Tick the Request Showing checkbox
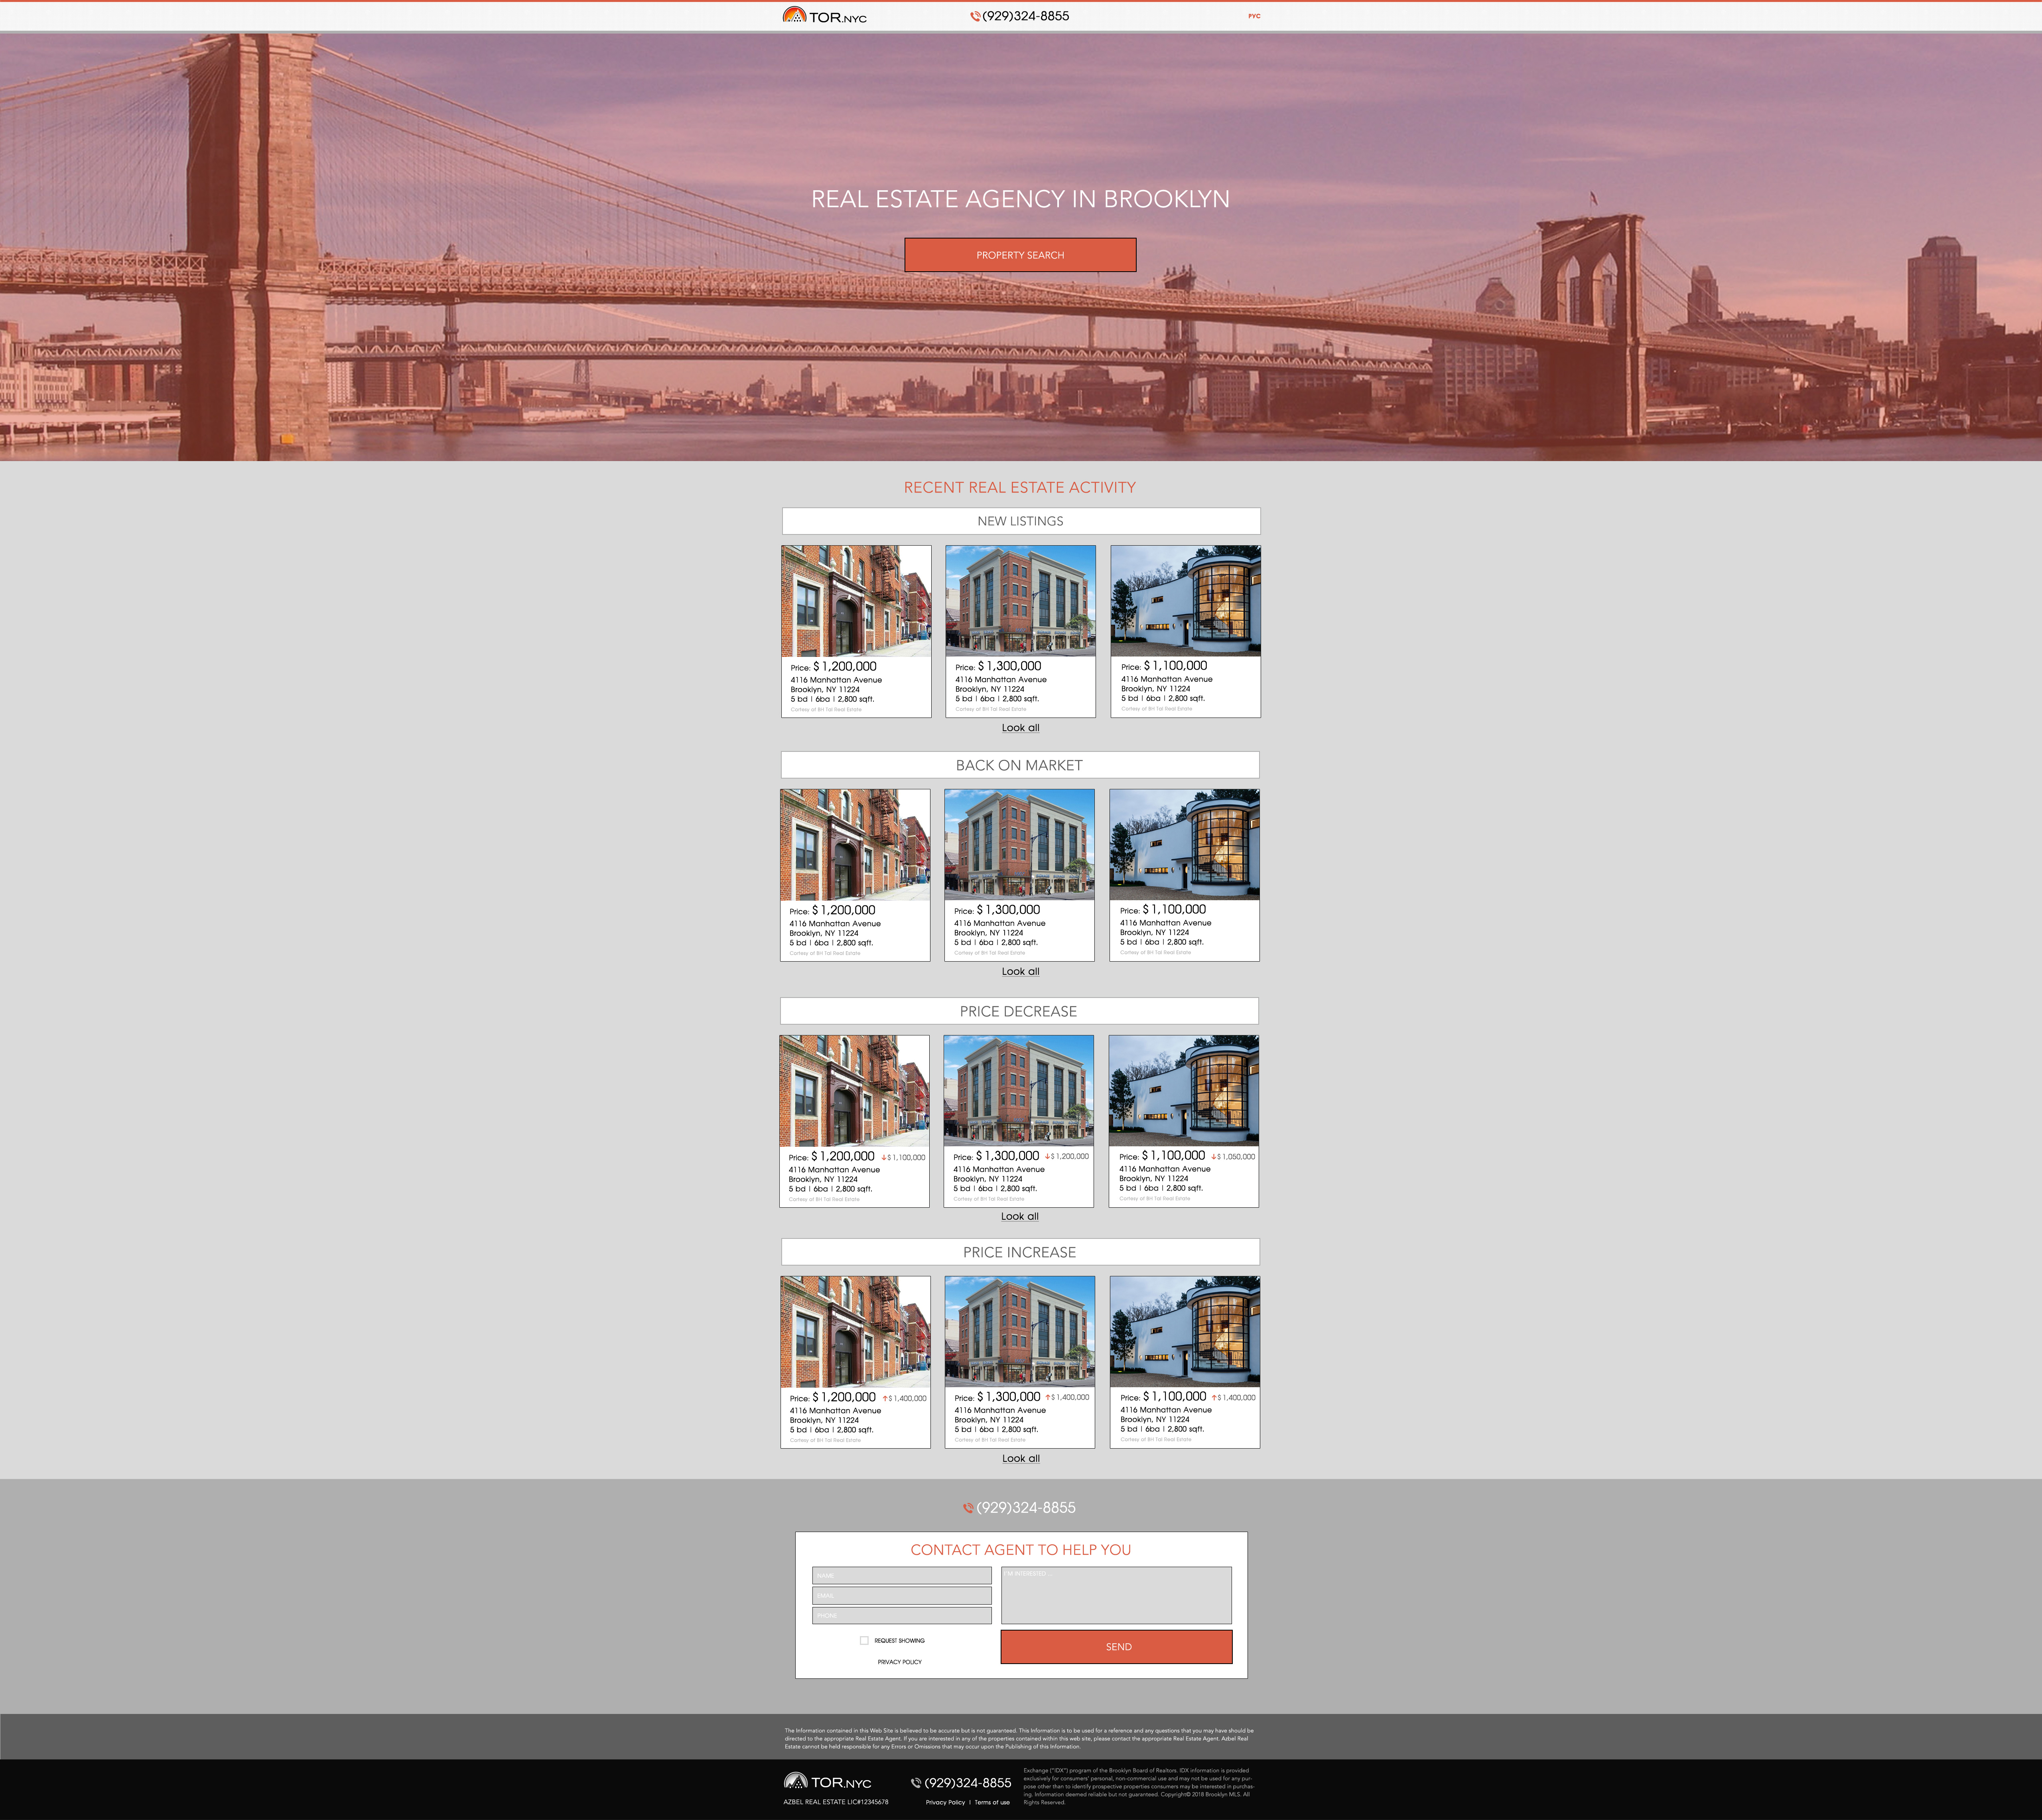 click(x=864, y=1640)
